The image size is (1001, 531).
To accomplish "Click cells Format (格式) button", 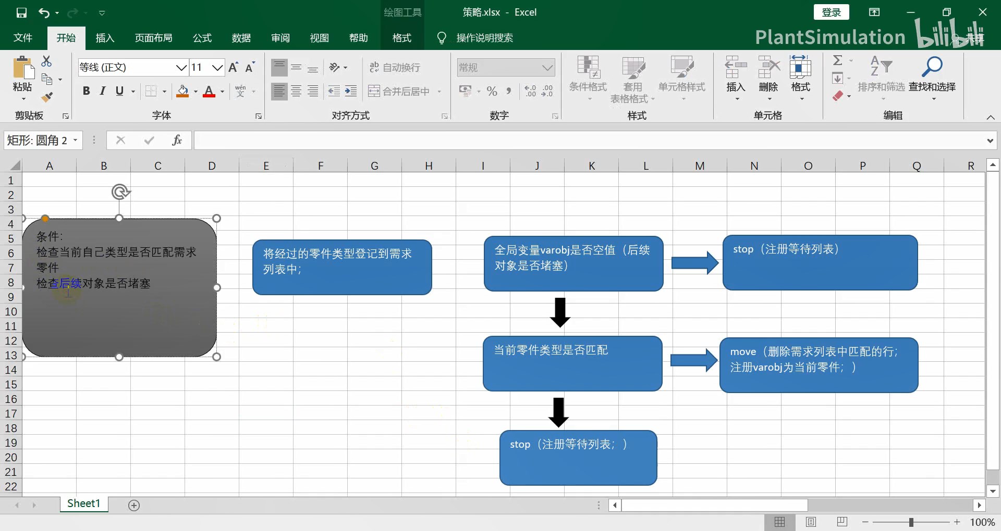I will tap(800, 78).
